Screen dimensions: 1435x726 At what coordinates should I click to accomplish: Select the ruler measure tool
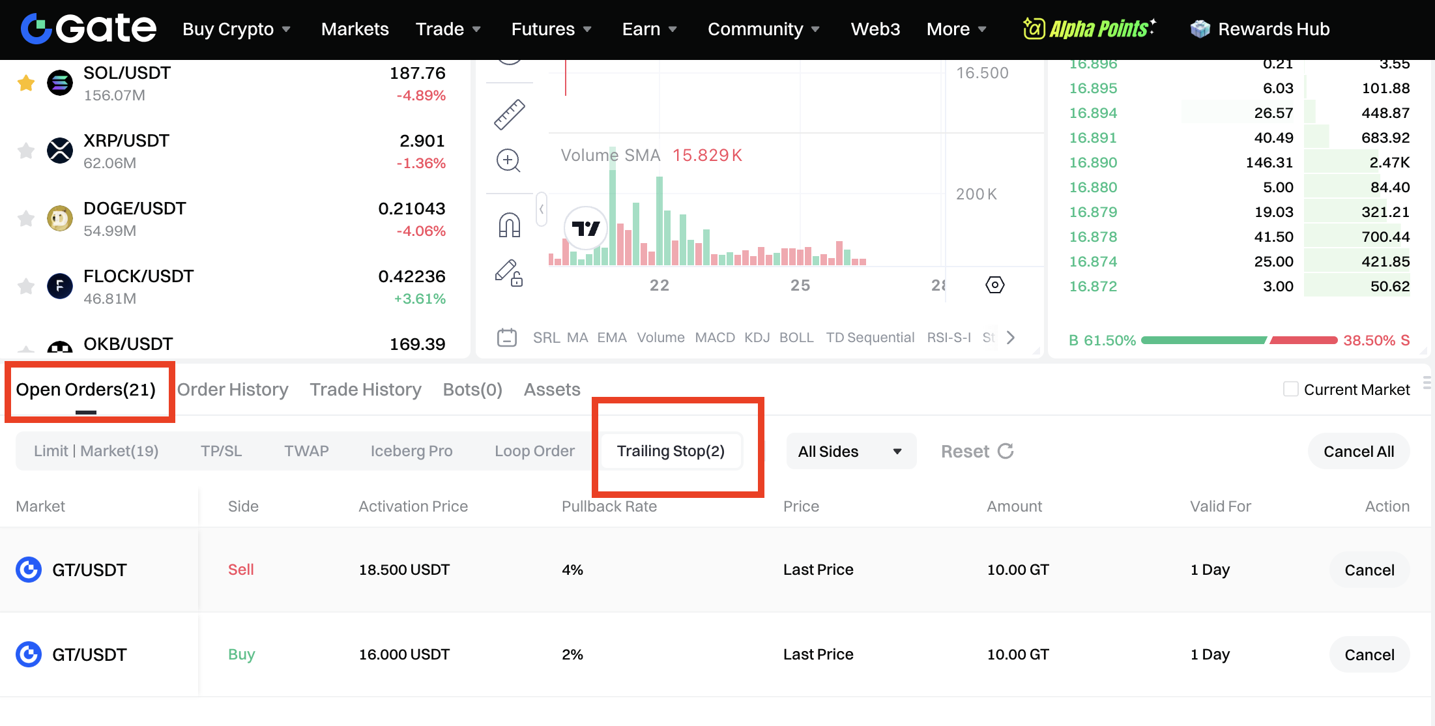tap(509, 115)
